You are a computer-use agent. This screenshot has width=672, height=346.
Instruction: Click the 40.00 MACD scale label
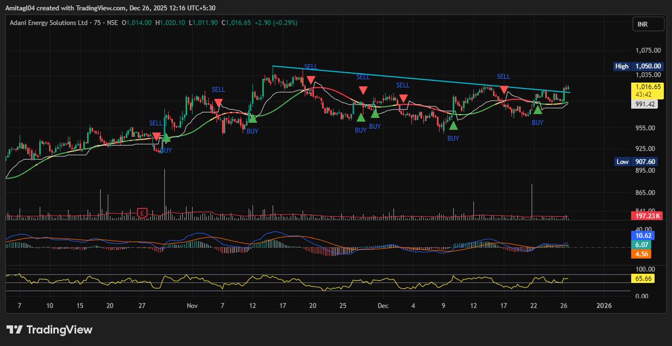tap(643, 229)
